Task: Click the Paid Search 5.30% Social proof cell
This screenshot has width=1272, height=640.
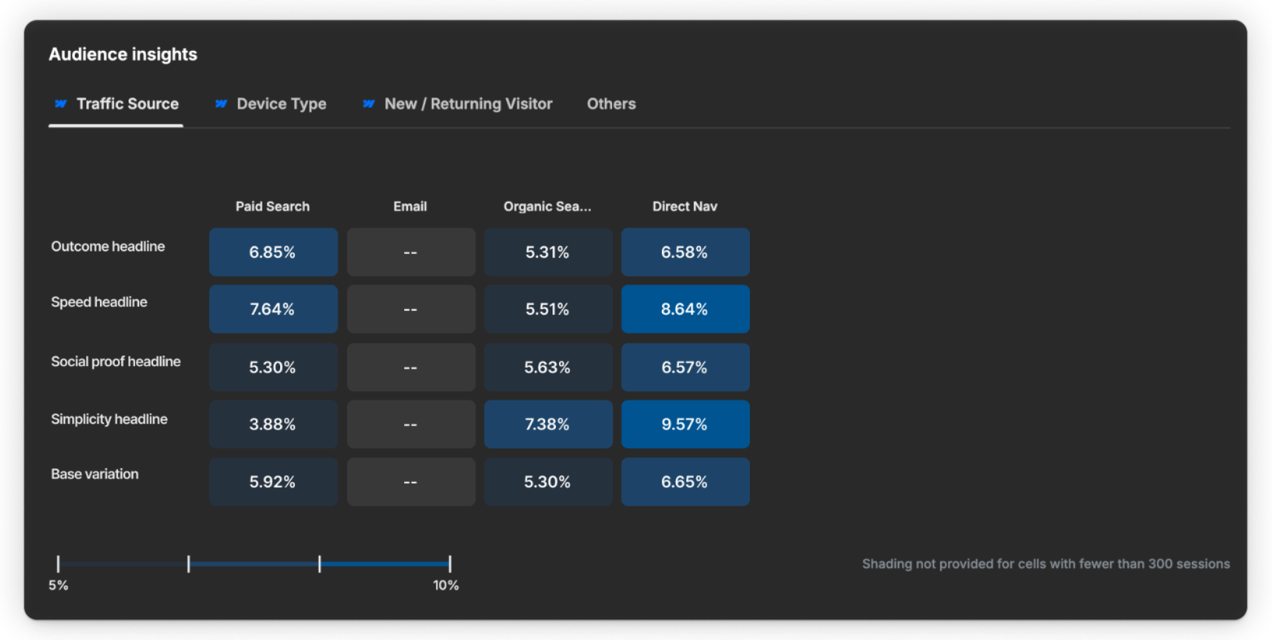Action: 274,367
